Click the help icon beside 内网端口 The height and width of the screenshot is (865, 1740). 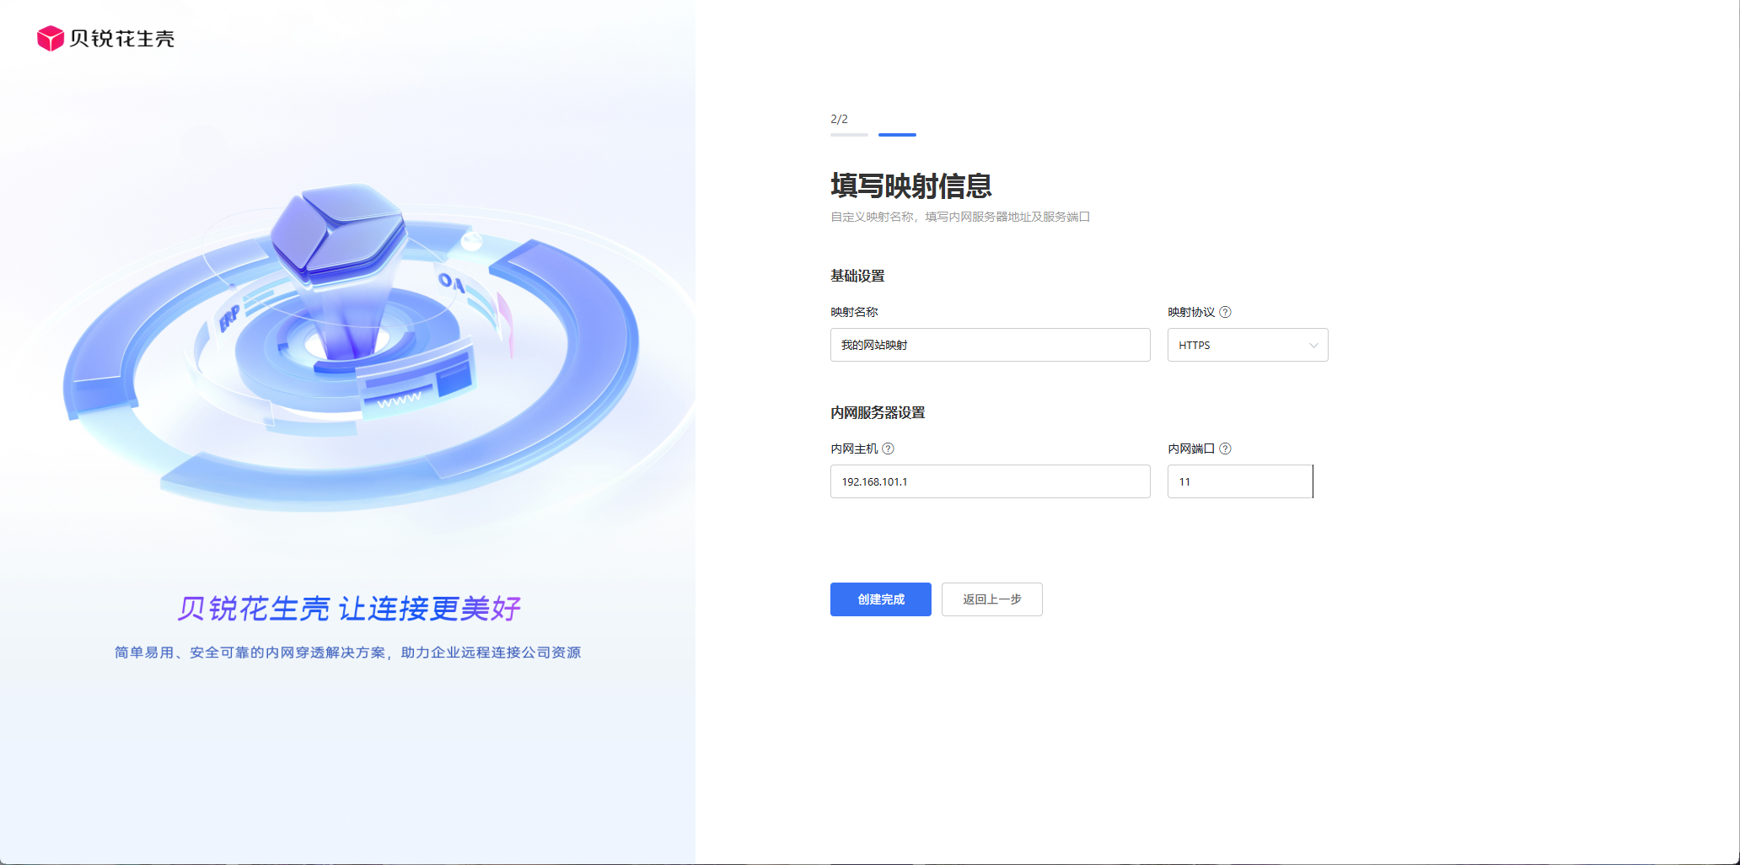(x=1226, y=449)
